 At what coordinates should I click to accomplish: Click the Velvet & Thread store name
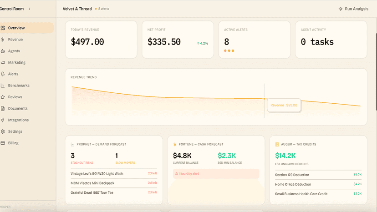pyautogui.click(x=77, y=9)
